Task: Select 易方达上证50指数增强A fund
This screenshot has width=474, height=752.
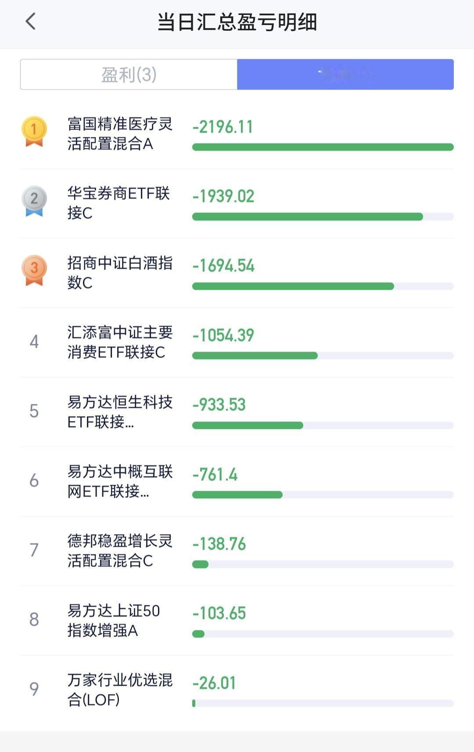Action: tap(237, 620)
